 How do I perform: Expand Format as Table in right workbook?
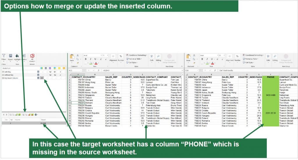254,59
